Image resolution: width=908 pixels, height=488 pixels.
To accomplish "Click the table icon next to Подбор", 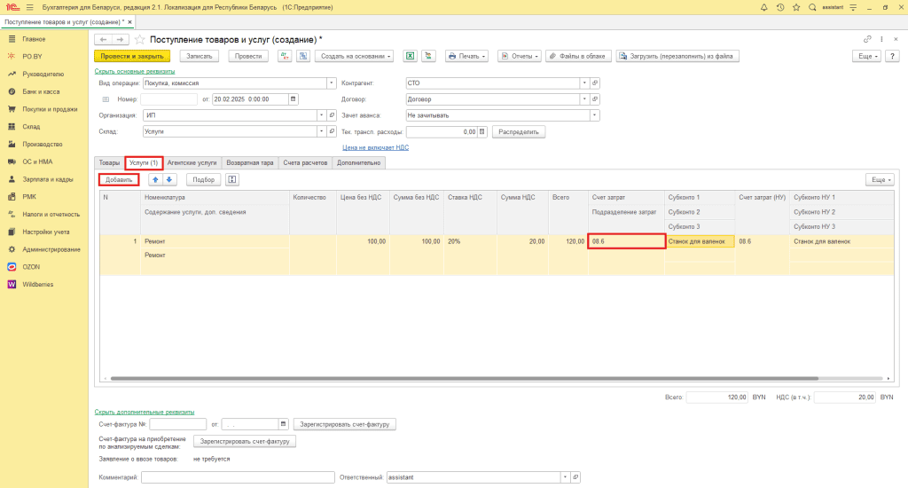I will click(x=232, y=179).
